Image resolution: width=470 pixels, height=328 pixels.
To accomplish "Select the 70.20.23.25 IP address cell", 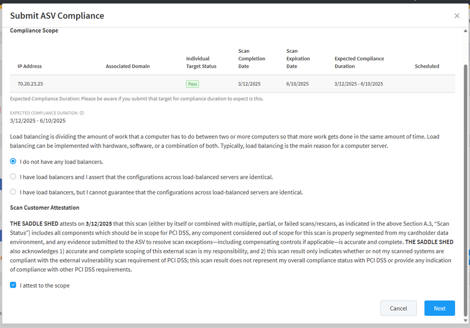I will (x=30, y=84).
